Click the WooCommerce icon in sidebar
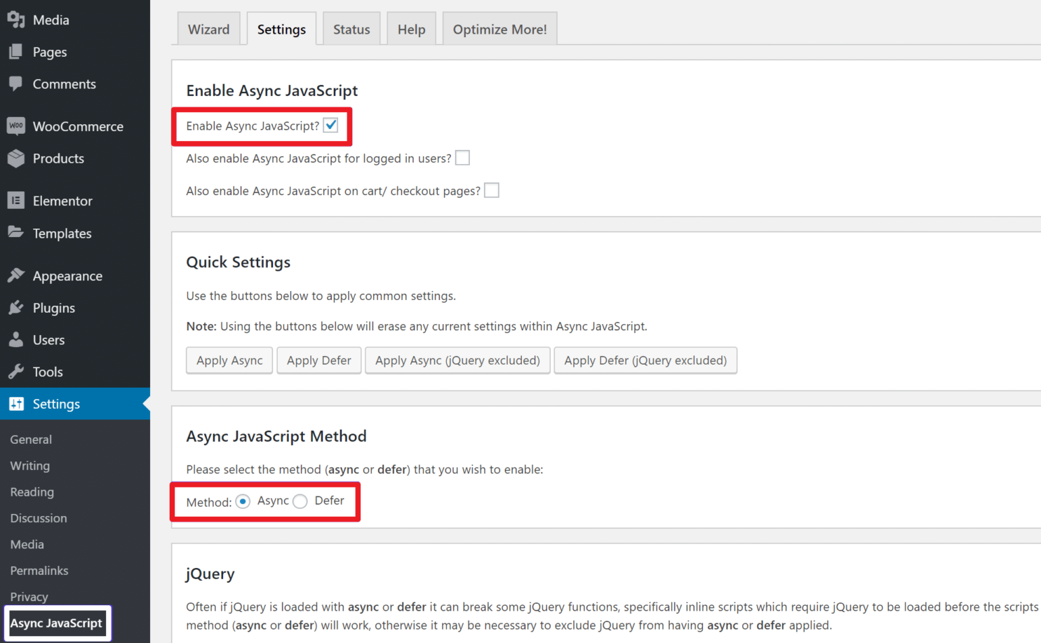Image resolution: width=1041 pixels, height=643 pixels. 16,126
